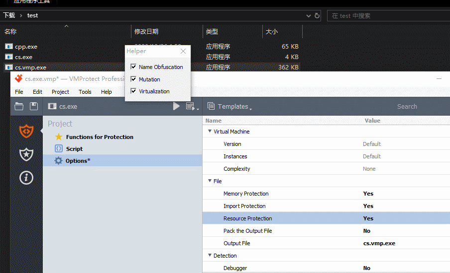Open project folder icon in VMProtect toolbar
Image resolution: width=450 pixels, height=273 pixels.
(x=19, y=106)
